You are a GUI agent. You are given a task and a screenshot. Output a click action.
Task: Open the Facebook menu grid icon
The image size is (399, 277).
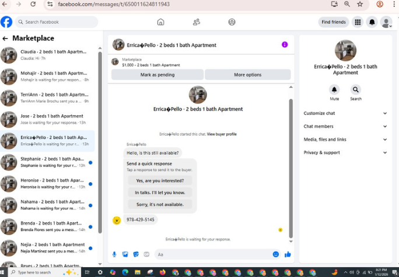click(x=358, y=22)
